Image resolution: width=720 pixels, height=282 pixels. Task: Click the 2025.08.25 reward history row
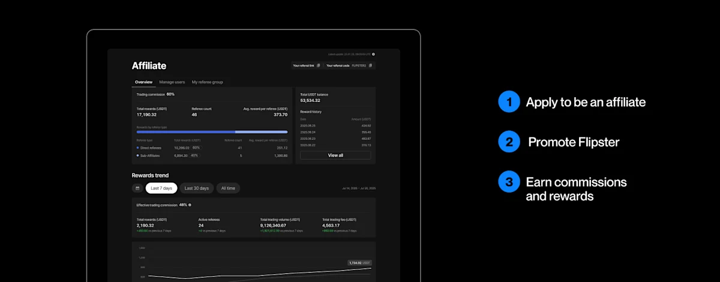(x=335, y=125)
